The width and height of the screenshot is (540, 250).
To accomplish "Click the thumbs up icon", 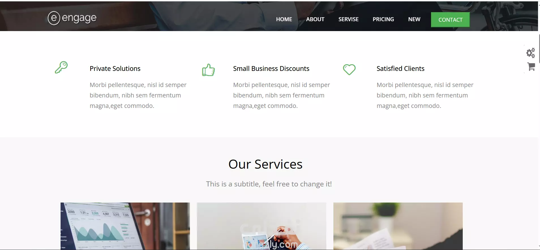I will click(208, 70).
